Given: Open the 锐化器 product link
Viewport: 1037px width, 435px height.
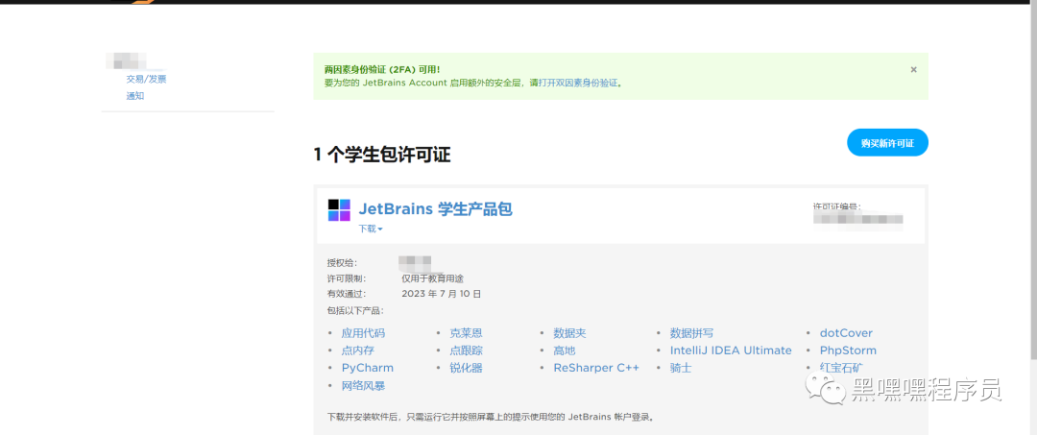Looking at the screenshot, I should (x=467, y=368).
